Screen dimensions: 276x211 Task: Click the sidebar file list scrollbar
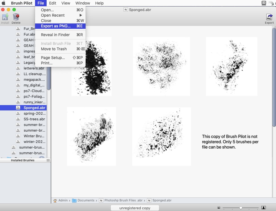[x=49, y=78]
